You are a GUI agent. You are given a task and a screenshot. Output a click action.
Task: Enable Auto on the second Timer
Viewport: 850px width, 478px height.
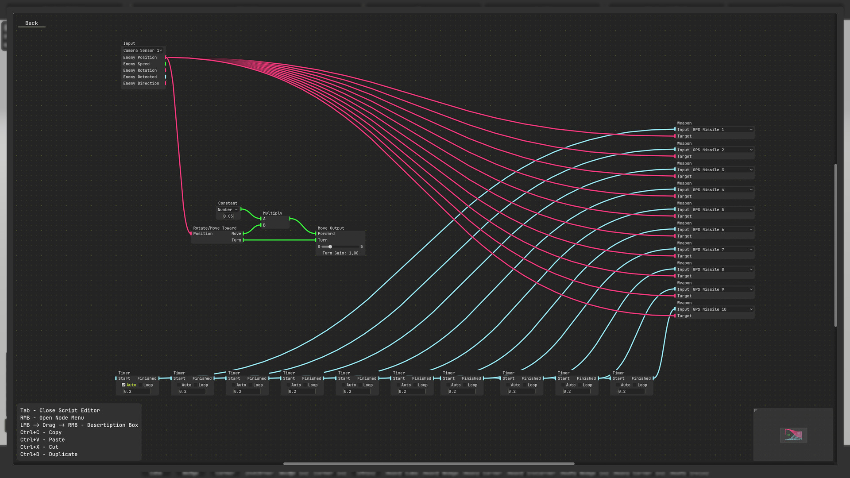click(178, 385)
